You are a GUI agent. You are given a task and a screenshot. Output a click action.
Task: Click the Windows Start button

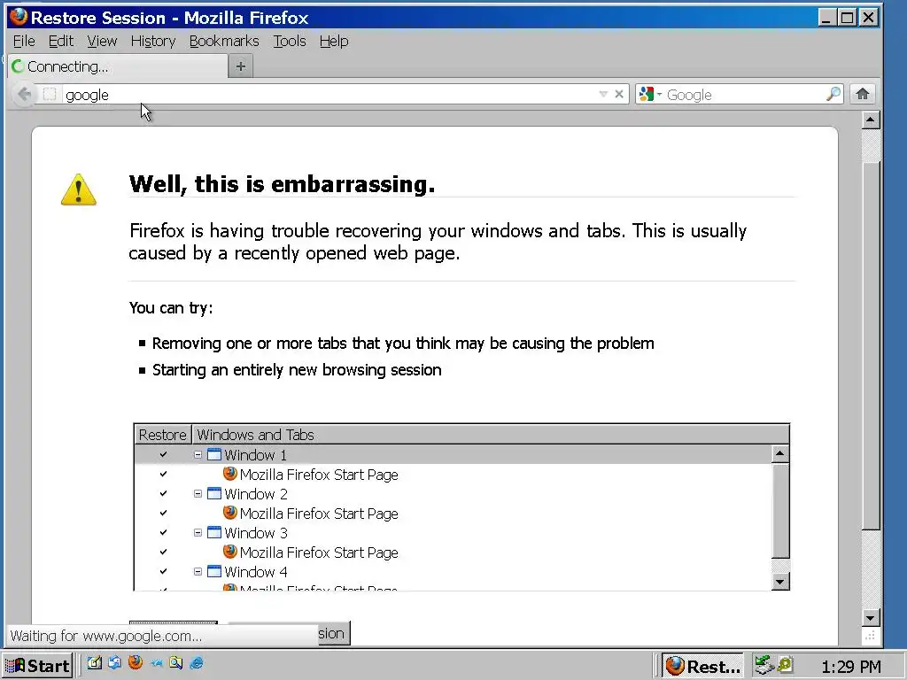(37, 666)
